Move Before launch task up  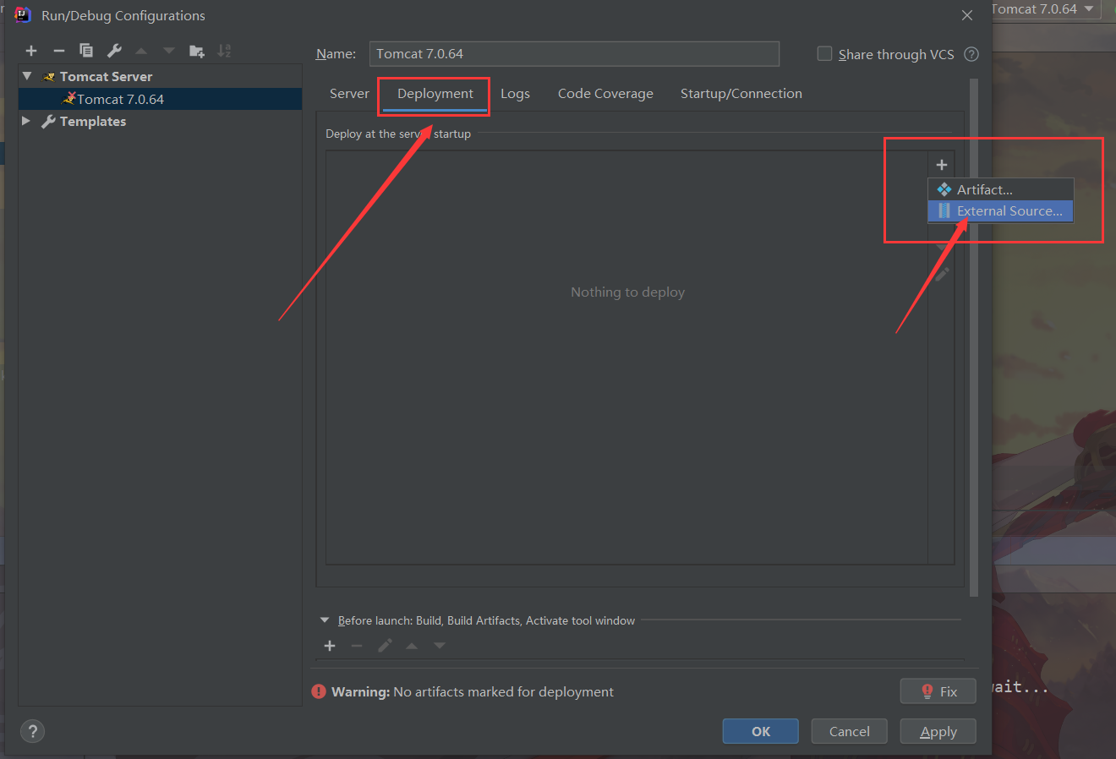[412, 646]
